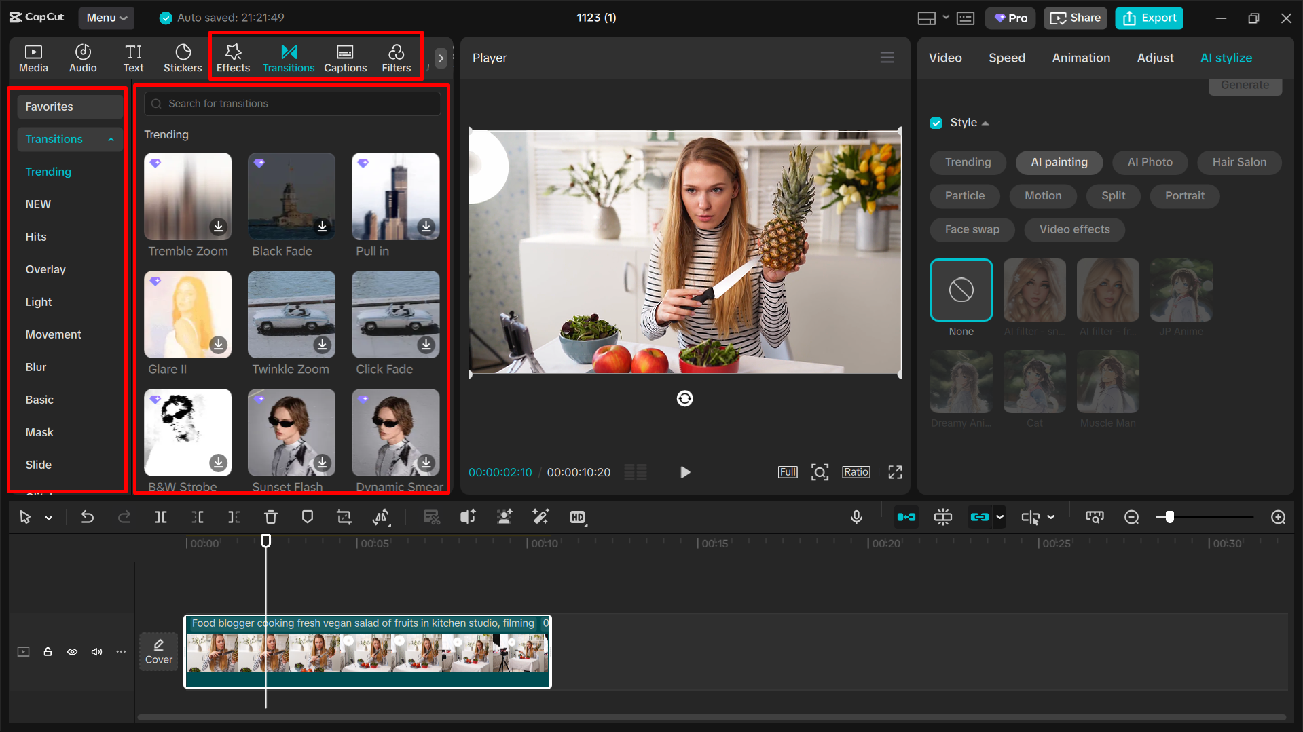This screenshot has height=732, width=1303.
Task: Open the Stickers panel
Action: 182,57
